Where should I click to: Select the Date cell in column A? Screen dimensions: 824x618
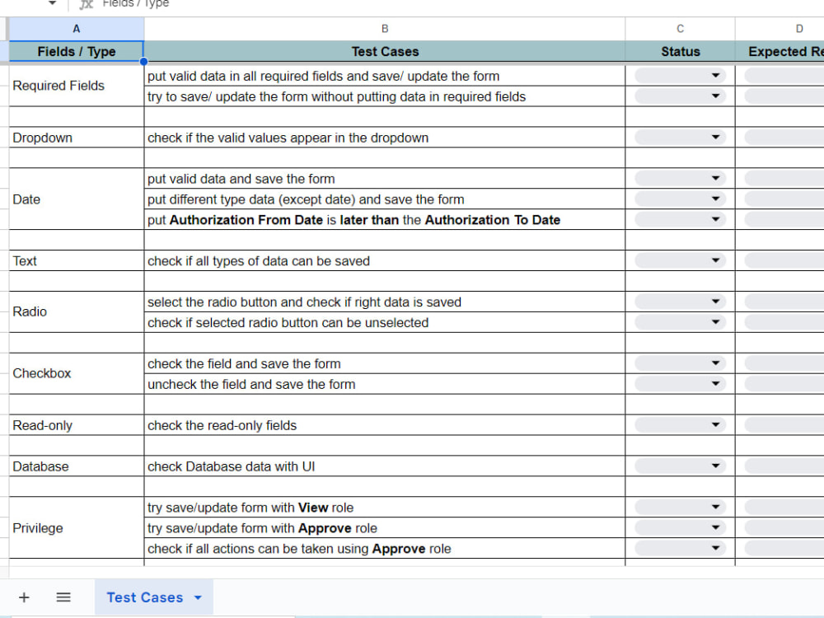[77, 199]
